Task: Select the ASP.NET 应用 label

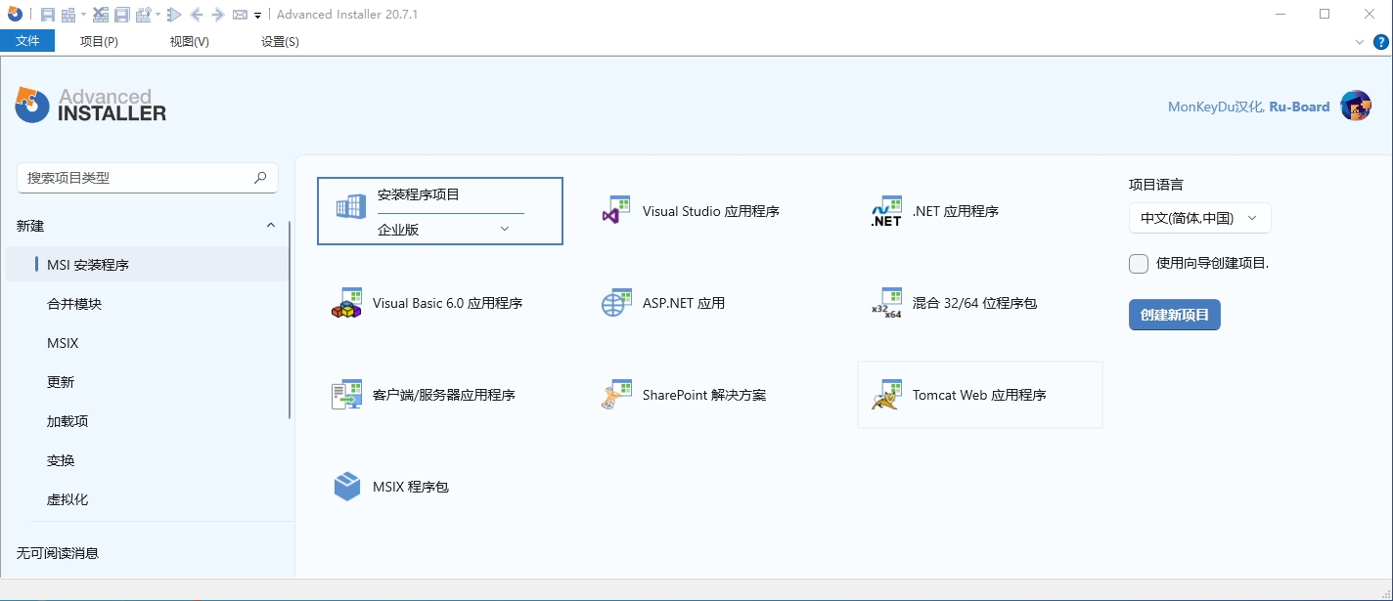Action: 684,303
